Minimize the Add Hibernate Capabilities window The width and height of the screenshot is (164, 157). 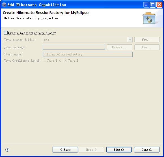[x=146, y=5]
